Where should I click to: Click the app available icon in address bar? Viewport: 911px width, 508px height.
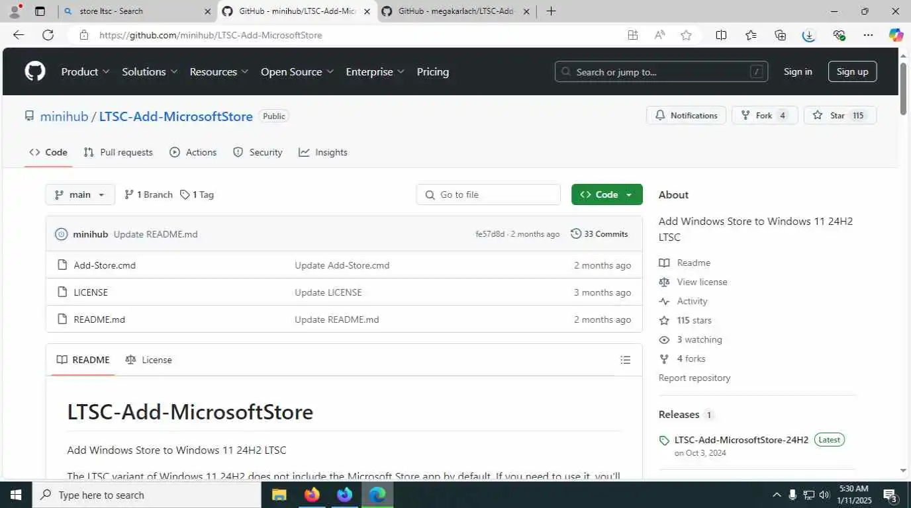pyautogui.click(x=633, y=35)
